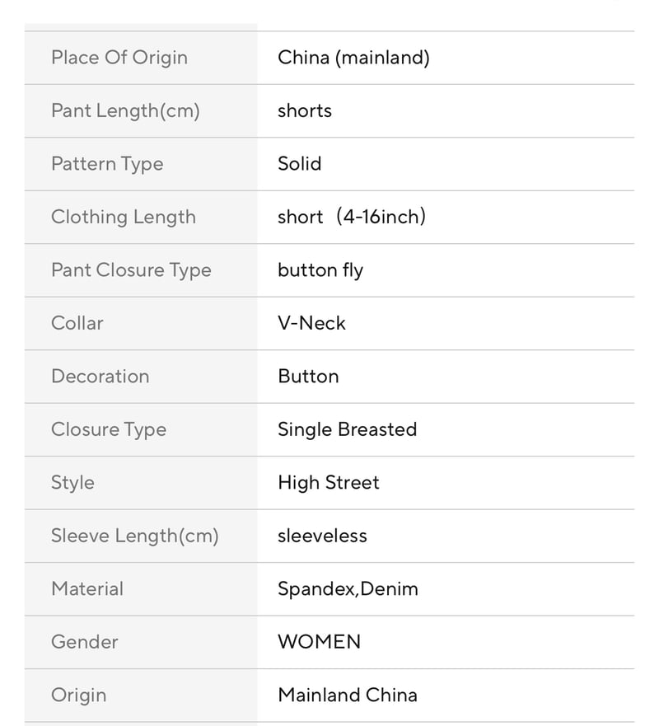Click the short (4-16inch) value

[x=352, y=218]
